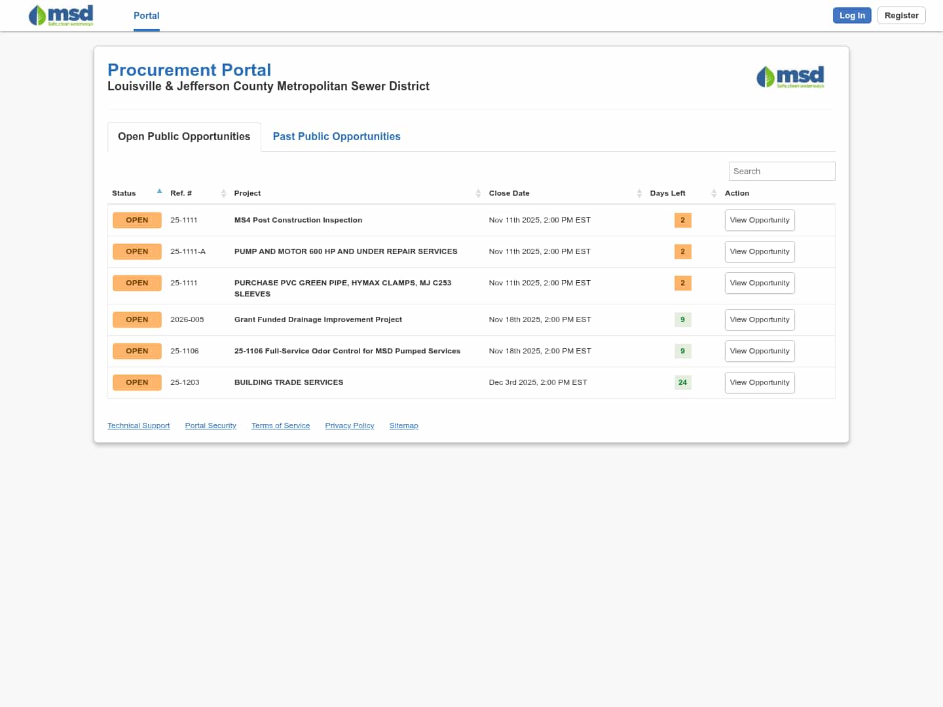The height and width of the screenshot is (707, 943).
Task: Open the Technical Support link
Action: (138, 426)
